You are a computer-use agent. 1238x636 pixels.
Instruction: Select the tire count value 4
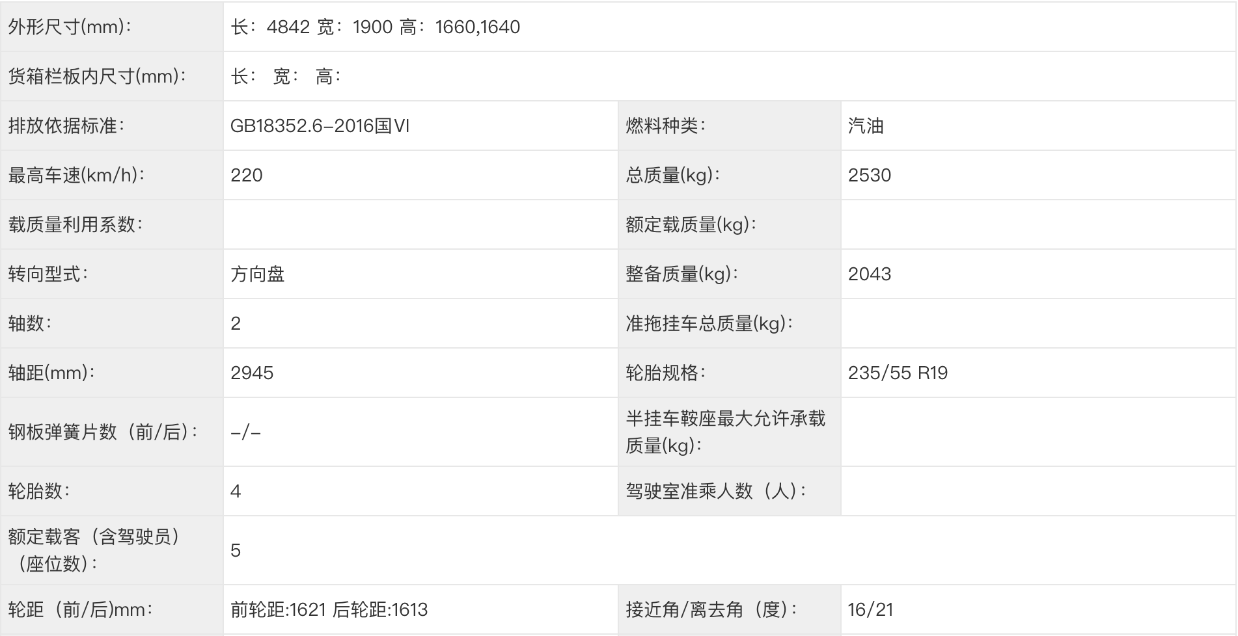pyautogui.click(x=236, y=491)
